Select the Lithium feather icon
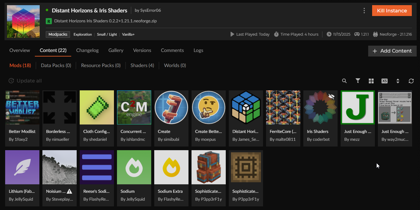 click(x=22, y=167)
